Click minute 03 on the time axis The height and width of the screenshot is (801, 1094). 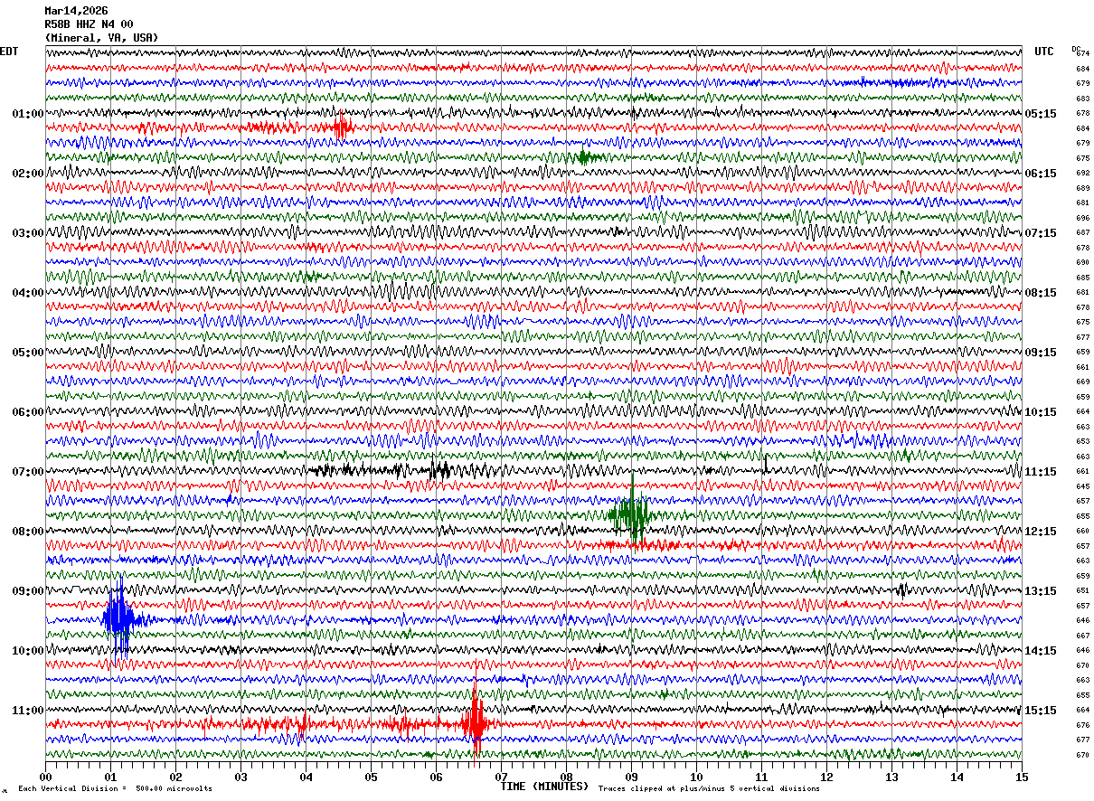click(240, 777)
